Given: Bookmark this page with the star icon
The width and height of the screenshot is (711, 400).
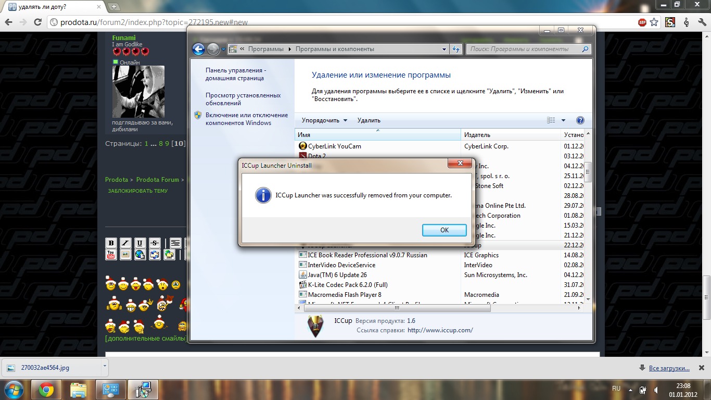Looking at the screenshot, I should pyautogui.click(x=654, y=22).
